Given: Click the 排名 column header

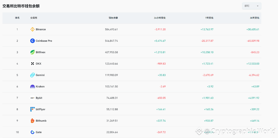Looking at the screenshot, I should (x=17, y=18).
